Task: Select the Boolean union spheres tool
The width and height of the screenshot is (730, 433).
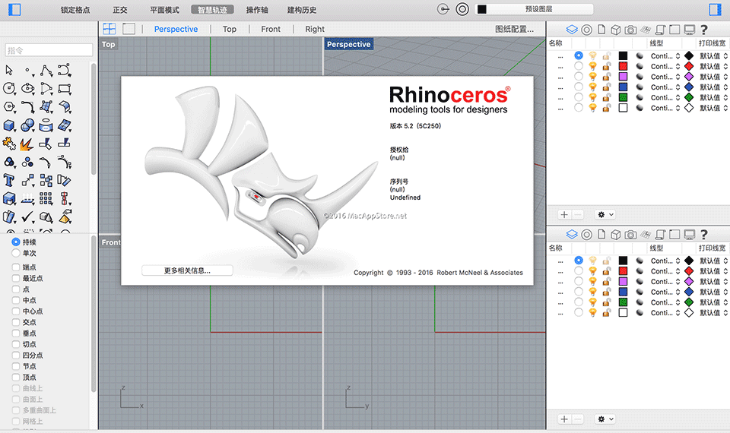Action: click(28, 125)
